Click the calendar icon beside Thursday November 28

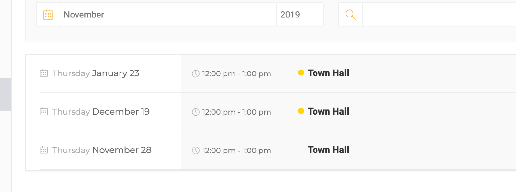[44, 150]
